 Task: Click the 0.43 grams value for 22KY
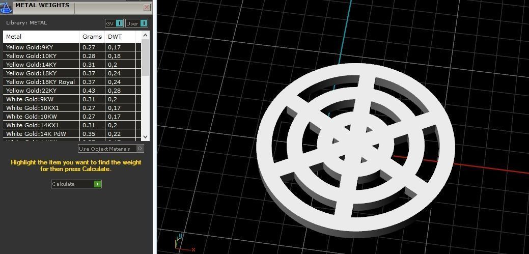89,91
